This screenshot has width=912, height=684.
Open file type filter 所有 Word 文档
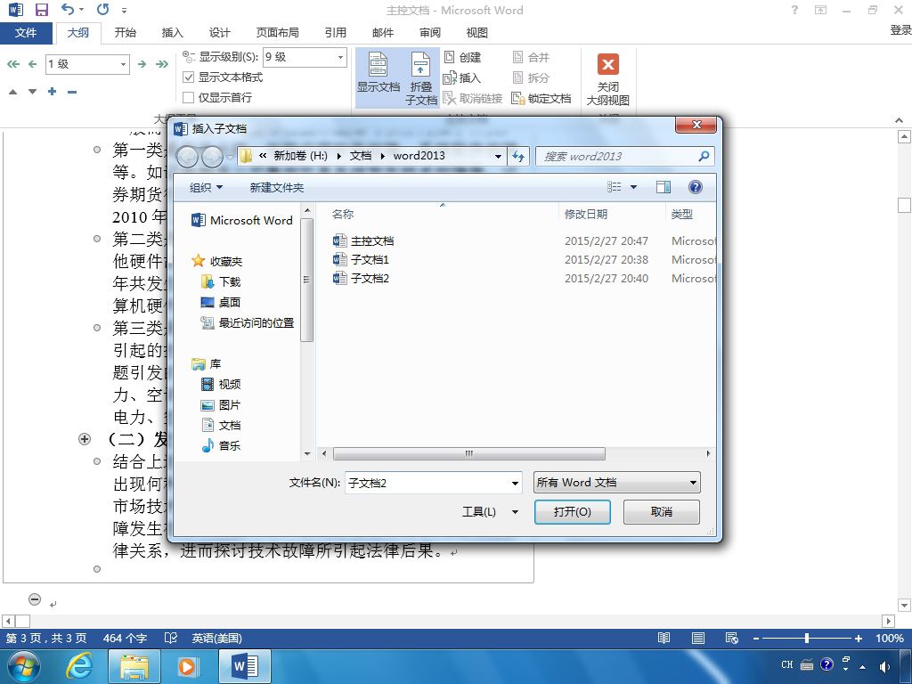(616, 482)
